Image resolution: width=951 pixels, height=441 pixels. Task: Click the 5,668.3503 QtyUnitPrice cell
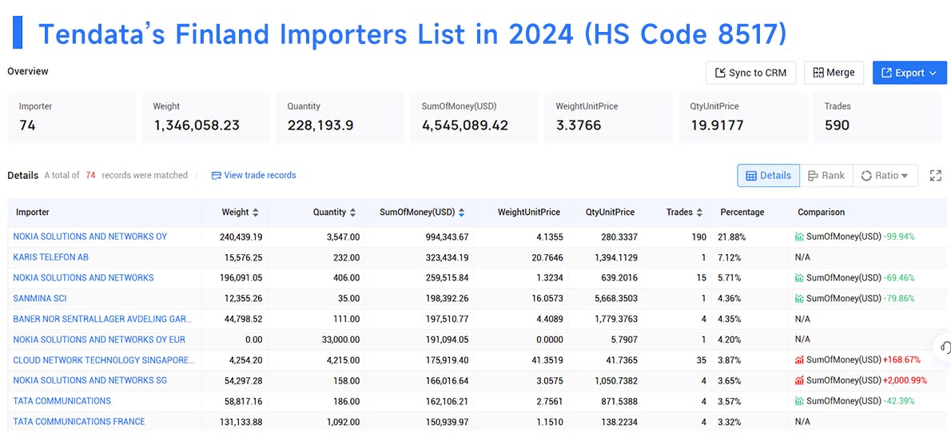point(614,299)
